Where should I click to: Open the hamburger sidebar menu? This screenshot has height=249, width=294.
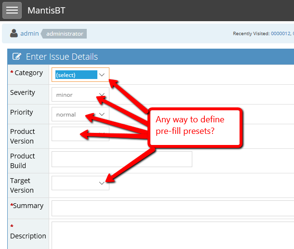[x=12, y=10]
